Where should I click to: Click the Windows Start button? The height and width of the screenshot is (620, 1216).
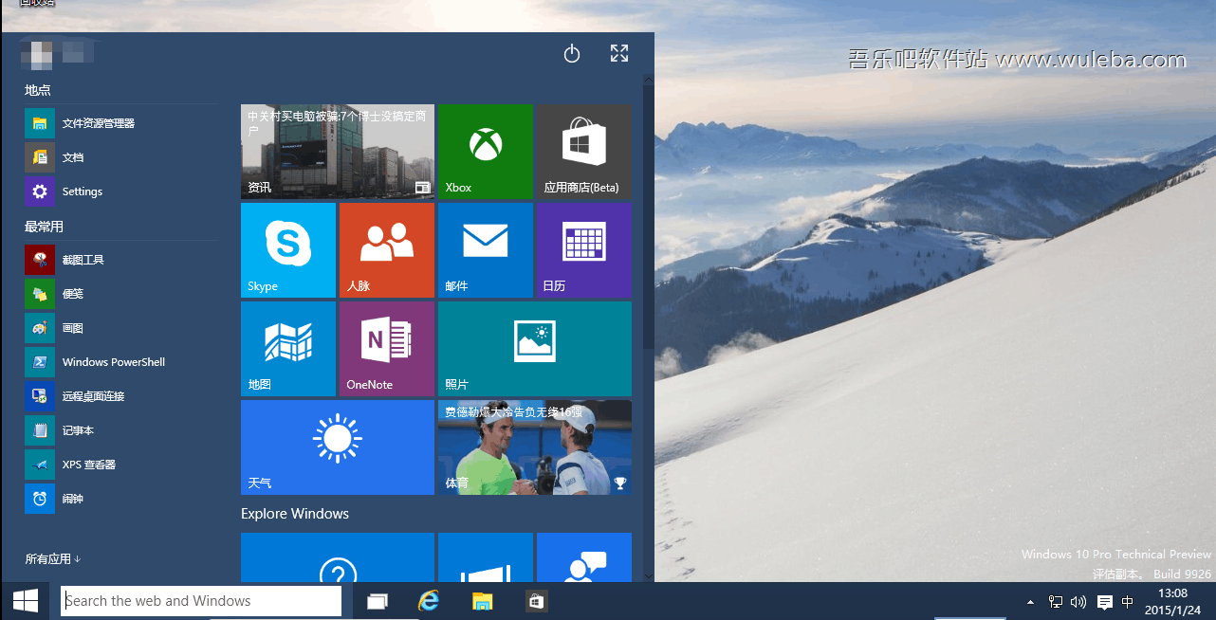pos(26,601)
